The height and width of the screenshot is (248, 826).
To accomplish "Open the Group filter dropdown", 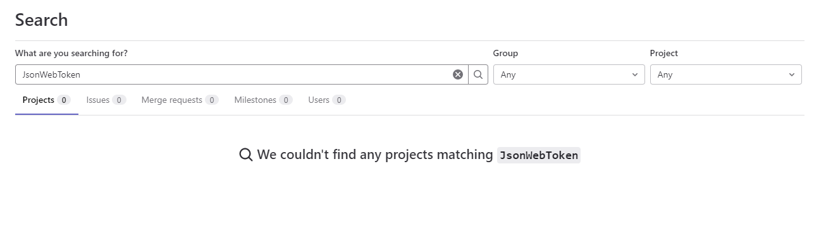I will (569, 74).
